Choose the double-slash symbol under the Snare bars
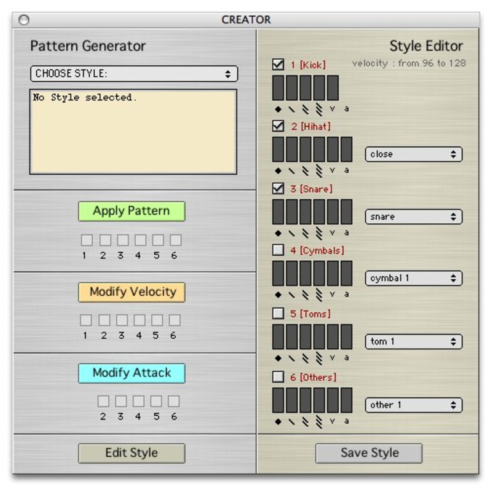Image resolution: width=490 pixels, height=492 pixels. point(305,233)
